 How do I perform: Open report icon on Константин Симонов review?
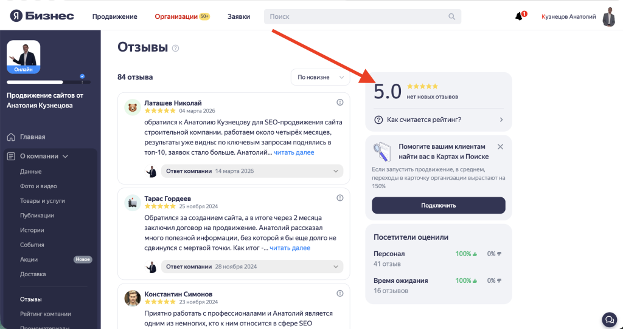coord(339,293)
